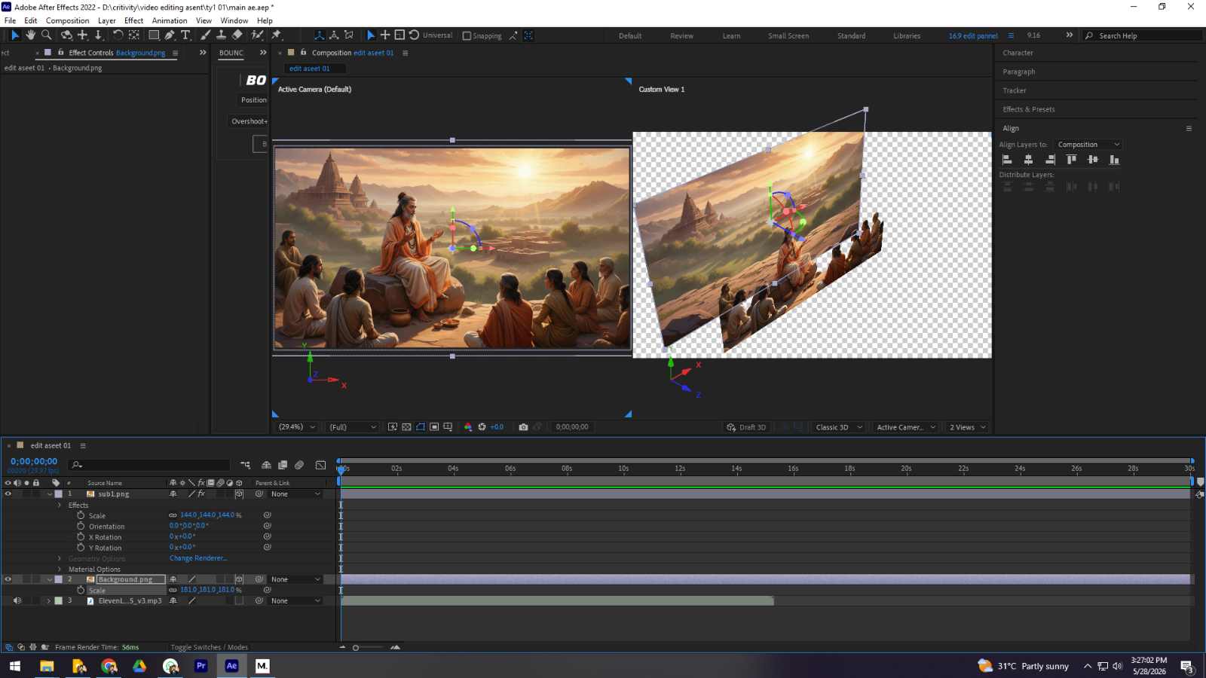Open the magnification ratio dropdown

[295, 427]
